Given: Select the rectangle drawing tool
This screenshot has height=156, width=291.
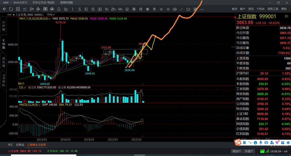Looking at the screenshot, I should pyautogui.click(x=188, y=9).
